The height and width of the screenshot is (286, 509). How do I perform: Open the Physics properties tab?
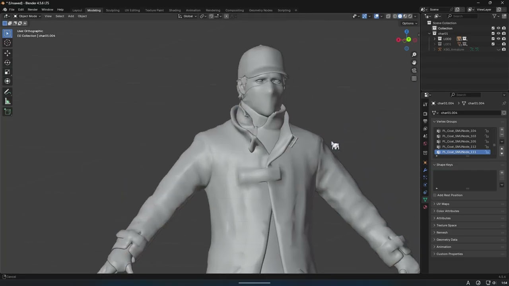pos(425,185)
